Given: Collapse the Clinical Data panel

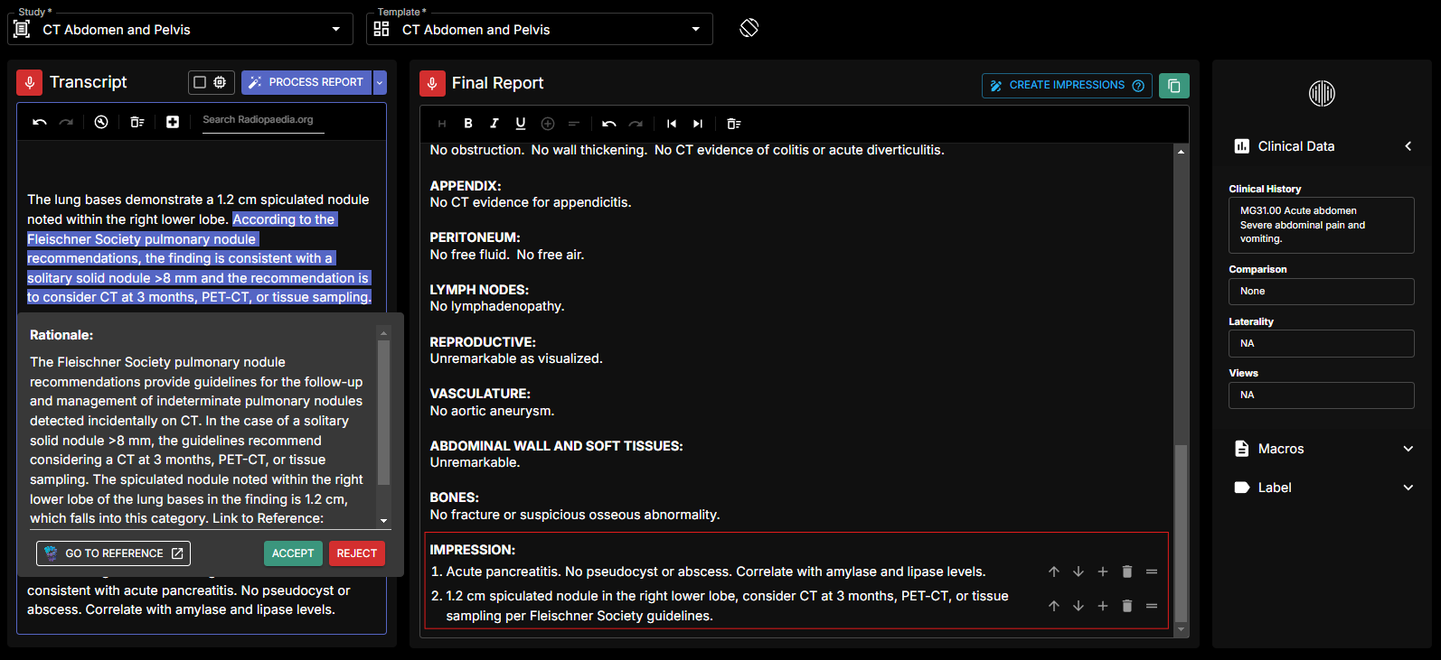Looking at the screenshot, I should (1408, 146).
